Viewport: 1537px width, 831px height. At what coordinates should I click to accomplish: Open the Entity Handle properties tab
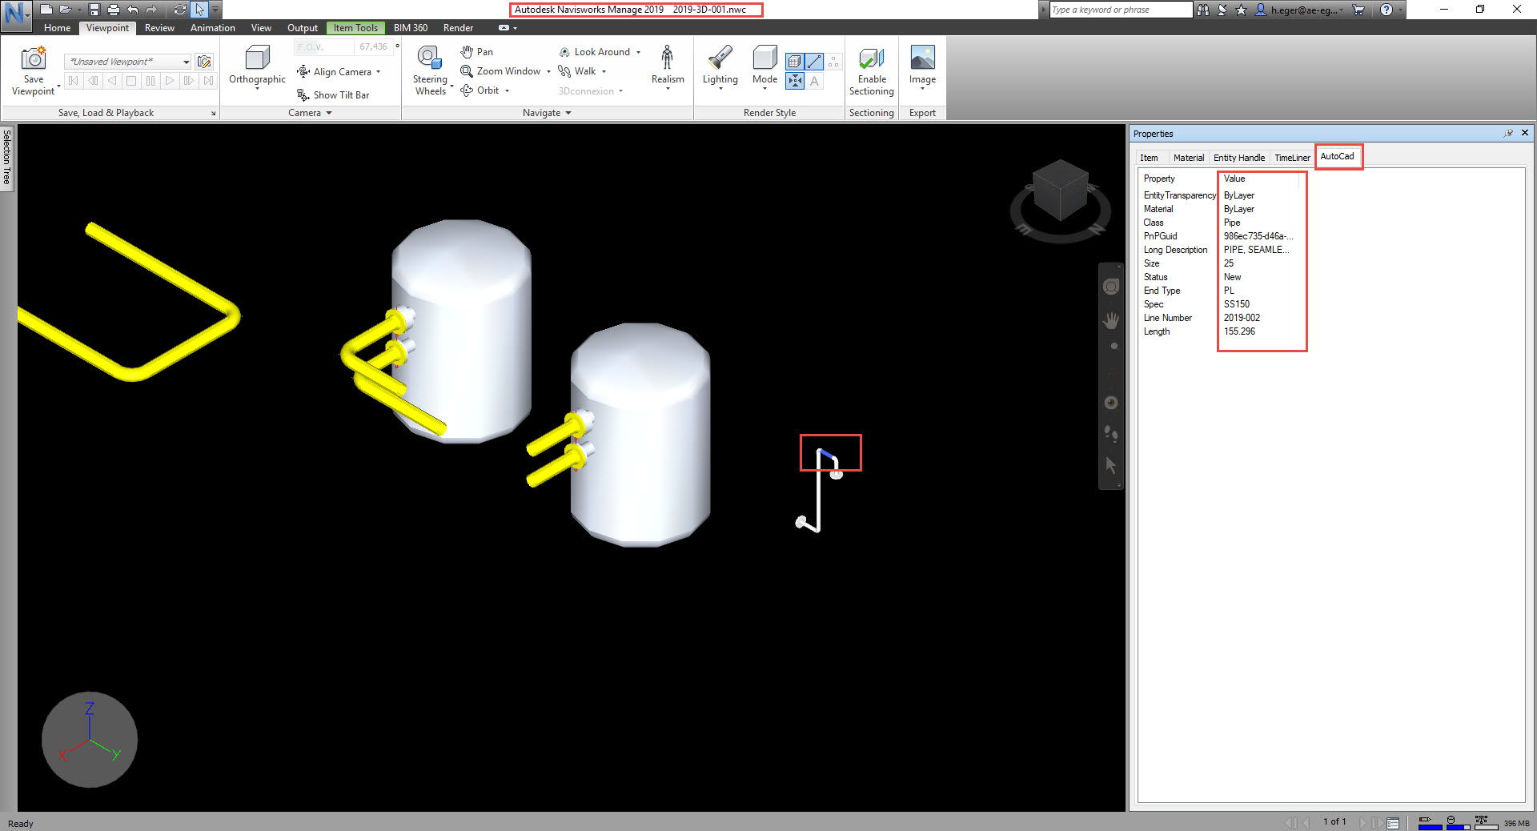click(x=1238, y=157)
